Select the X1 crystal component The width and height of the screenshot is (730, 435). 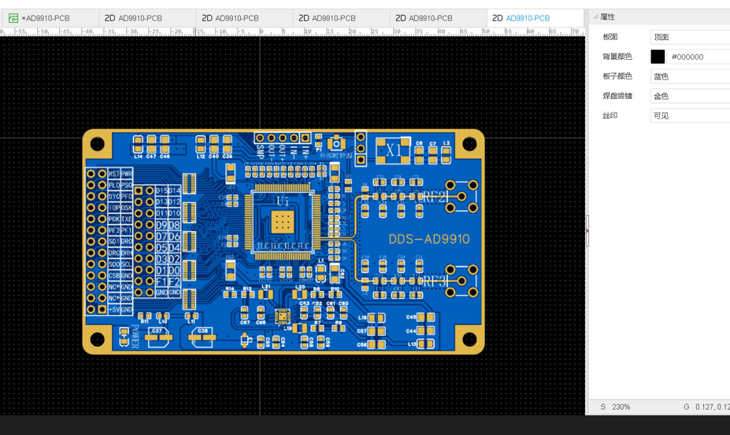tap(393, 150)
